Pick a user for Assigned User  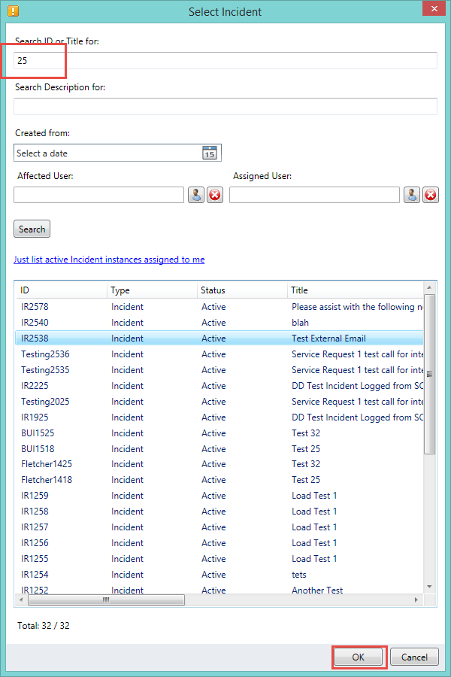(411, 195)
